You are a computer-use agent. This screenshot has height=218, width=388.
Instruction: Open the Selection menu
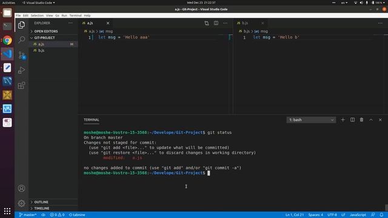pyautogui.click(x=37, y=15)
